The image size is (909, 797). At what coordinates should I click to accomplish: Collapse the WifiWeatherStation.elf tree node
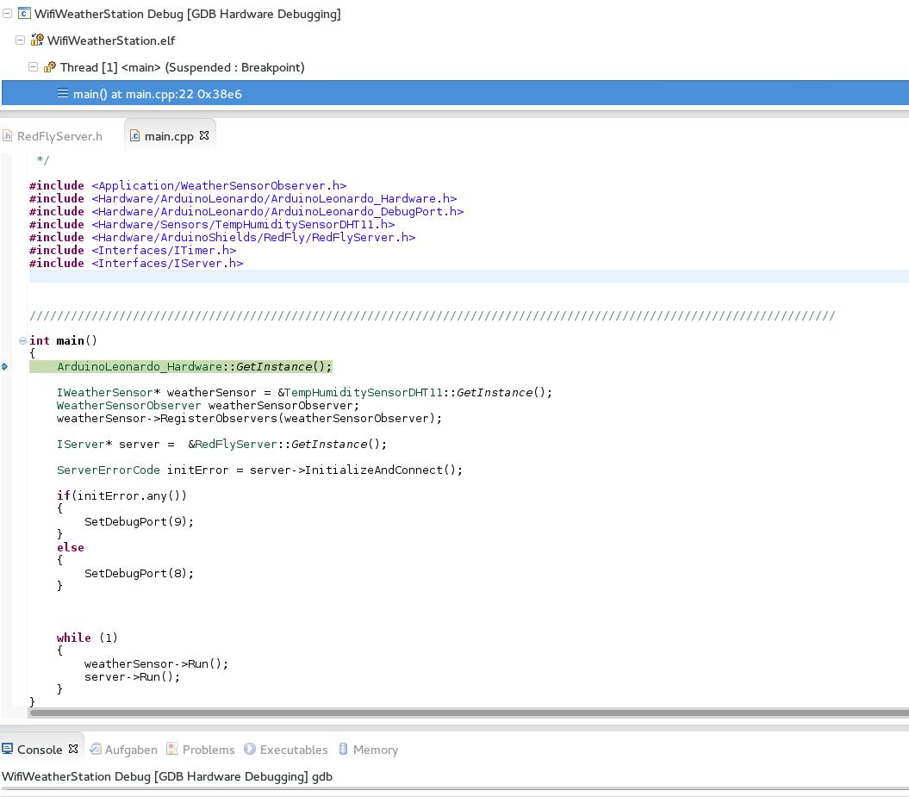(x=21, y=40)
